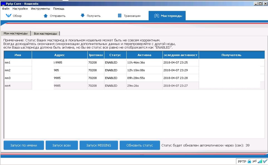268x165 pixels.
Task: Maximize the Pptp Core wallet window
Action: click(x=260, y=4)
